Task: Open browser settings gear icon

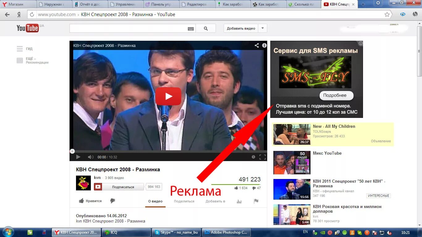Action: (378, 3)
